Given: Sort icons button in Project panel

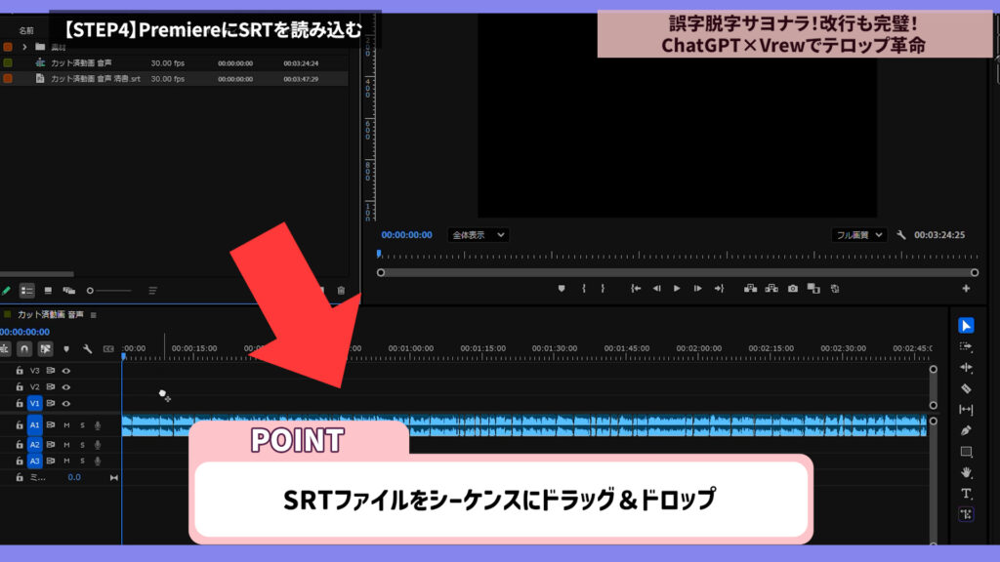Looking at the screenshot, I should 153,291.
